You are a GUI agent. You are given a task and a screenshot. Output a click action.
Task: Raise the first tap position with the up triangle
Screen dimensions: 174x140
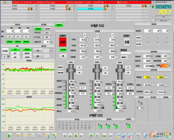tap(149, 37)
